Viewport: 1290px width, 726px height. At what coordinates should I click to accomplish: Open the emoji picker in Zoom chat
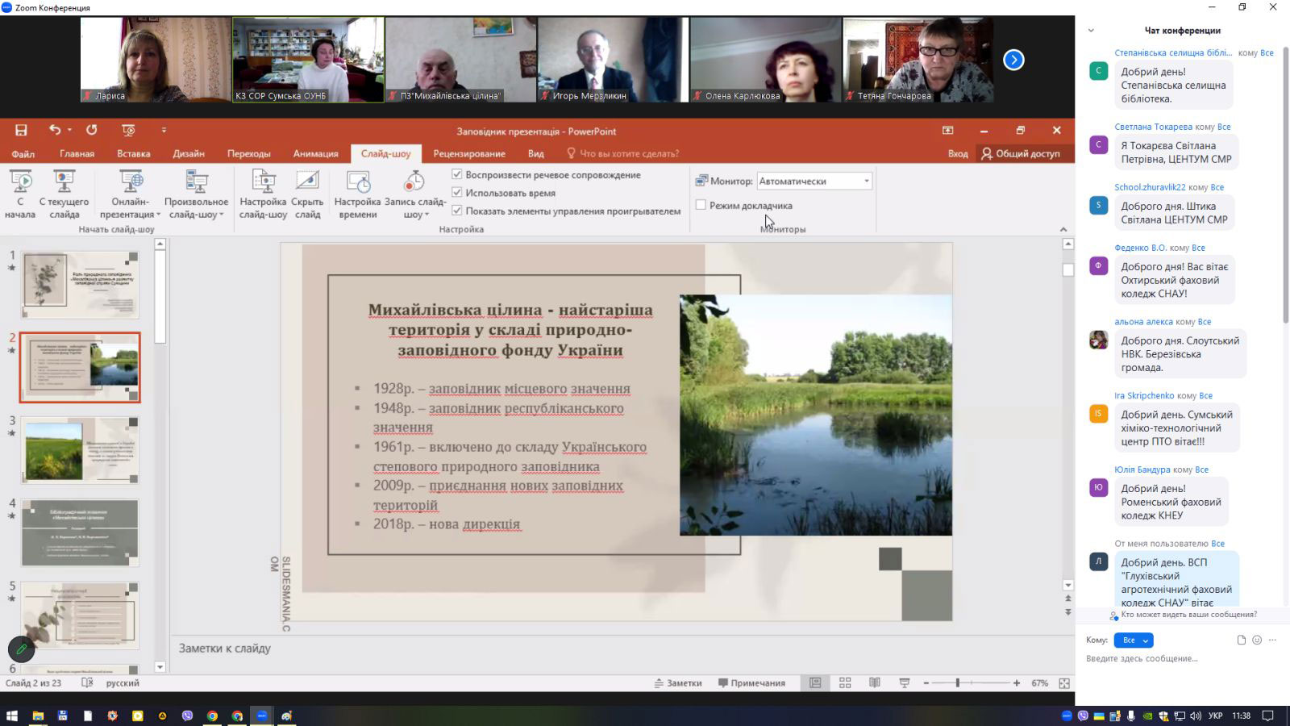[1257, 640]
